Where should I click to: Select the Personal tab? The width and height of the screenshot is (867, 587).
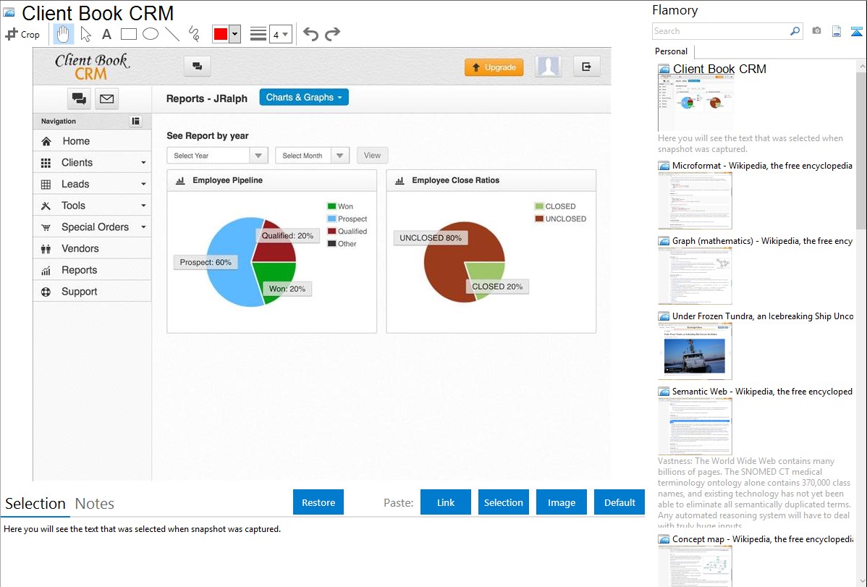[x=672, y=51]
